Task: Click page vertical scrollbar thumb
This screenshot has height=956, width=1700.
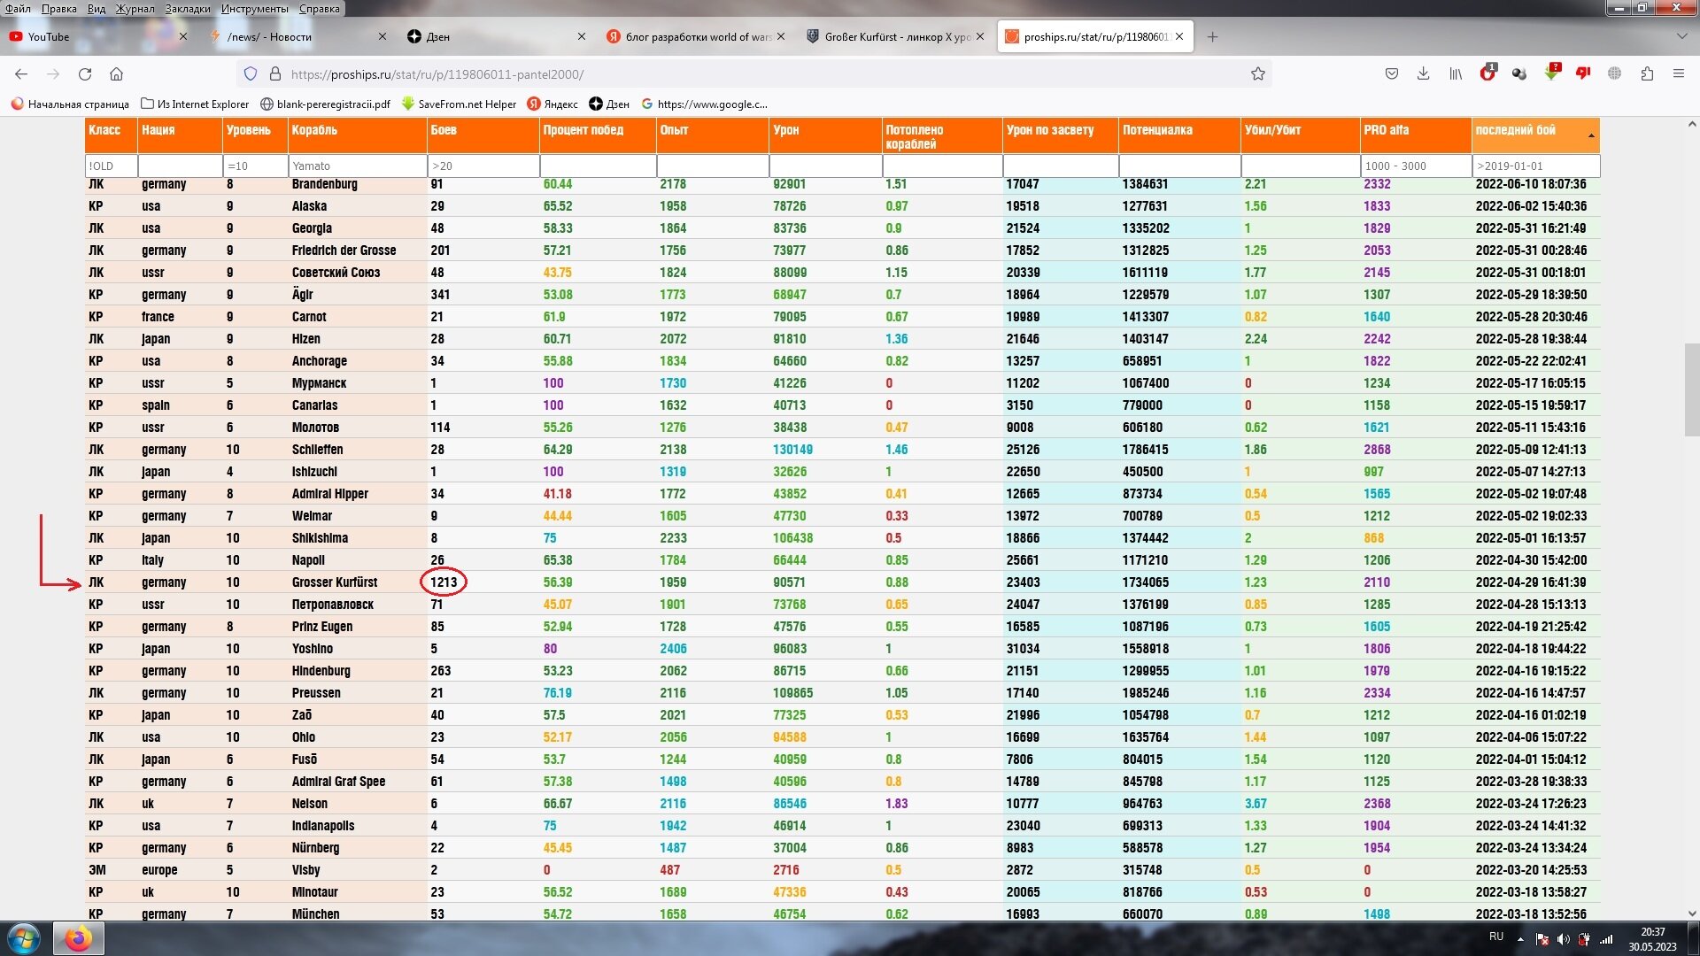Action: (1691, 389)
